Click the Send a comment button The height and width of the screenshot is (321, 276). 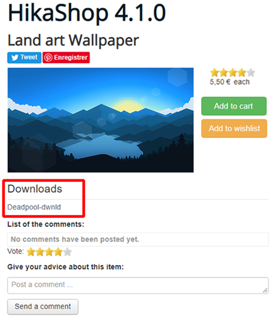(x=43, y=307)
